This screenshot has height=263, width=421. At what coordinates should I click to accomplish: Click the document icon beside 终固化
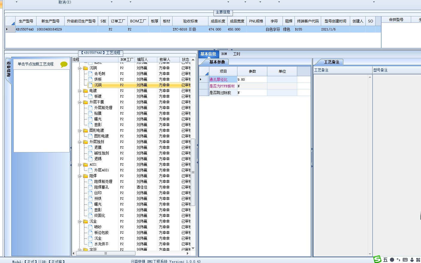[x=91, y=215]
